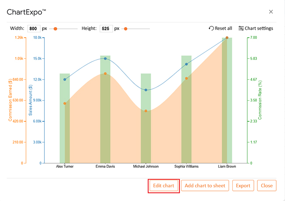Close the ChartExpo dialog with X
285x201 pixels.
click(271, 12)
